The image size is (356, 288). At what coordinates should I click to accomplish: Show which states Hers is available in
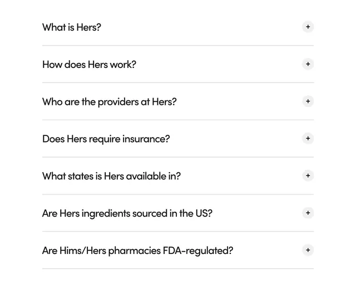[178, 176]
